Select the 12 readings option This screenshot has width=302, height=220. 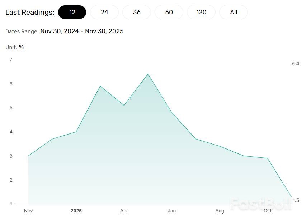pos(72,12)
